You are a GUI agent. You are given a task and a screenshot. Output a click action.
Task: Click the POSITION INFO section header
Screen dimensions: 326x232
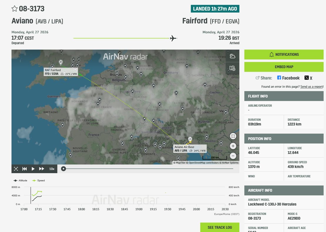pos(284,139)
